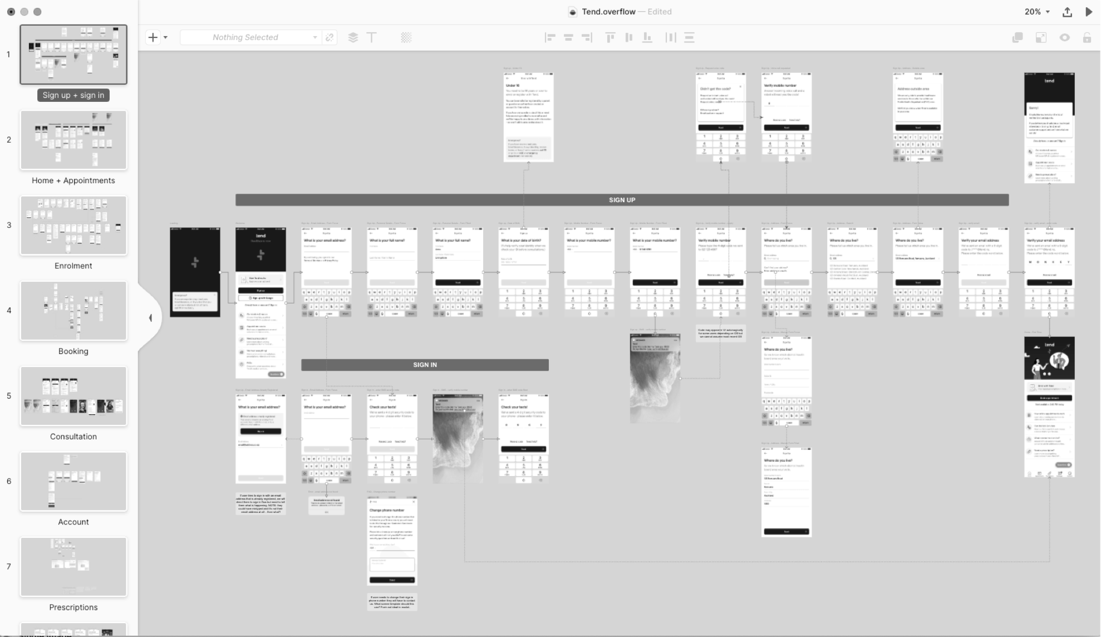Click the share/export icon at top right

point(1068,12)
